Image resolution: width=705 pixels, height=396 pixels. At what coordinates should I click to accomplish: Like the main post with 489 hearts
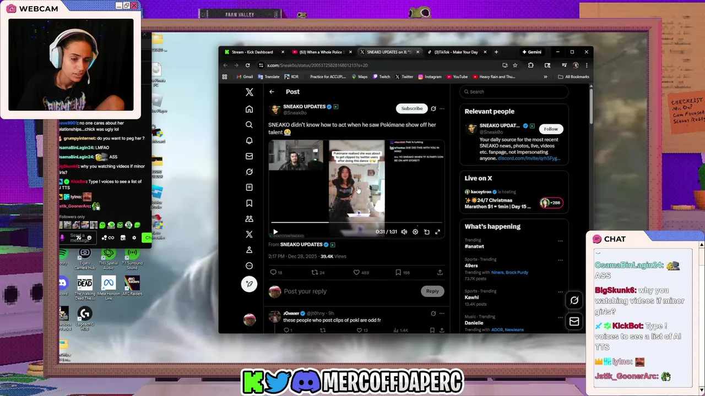point(361,272)
